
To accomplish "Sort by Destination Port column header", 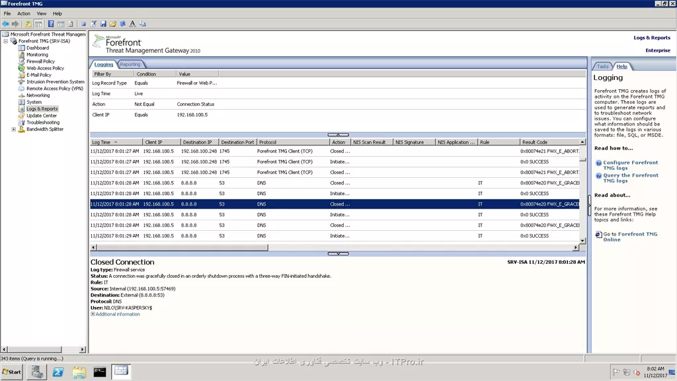I will (x=237, y=142).
